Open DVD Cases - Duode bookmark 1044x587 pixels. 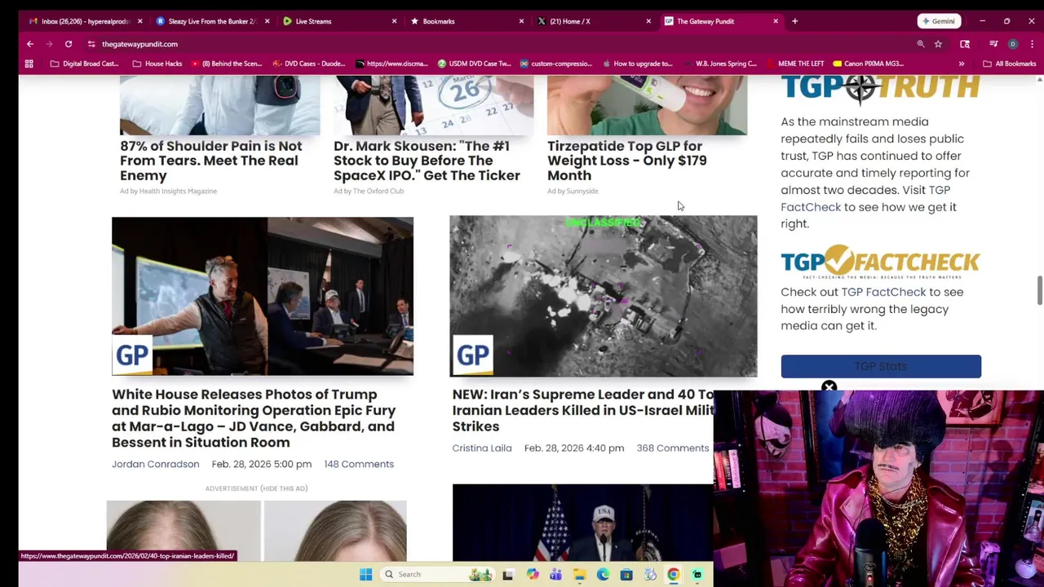309,64
